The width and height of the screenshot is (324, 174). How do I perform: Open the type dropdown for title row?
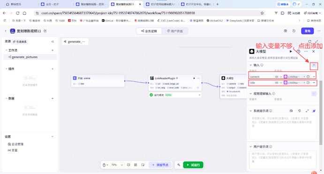279,83
